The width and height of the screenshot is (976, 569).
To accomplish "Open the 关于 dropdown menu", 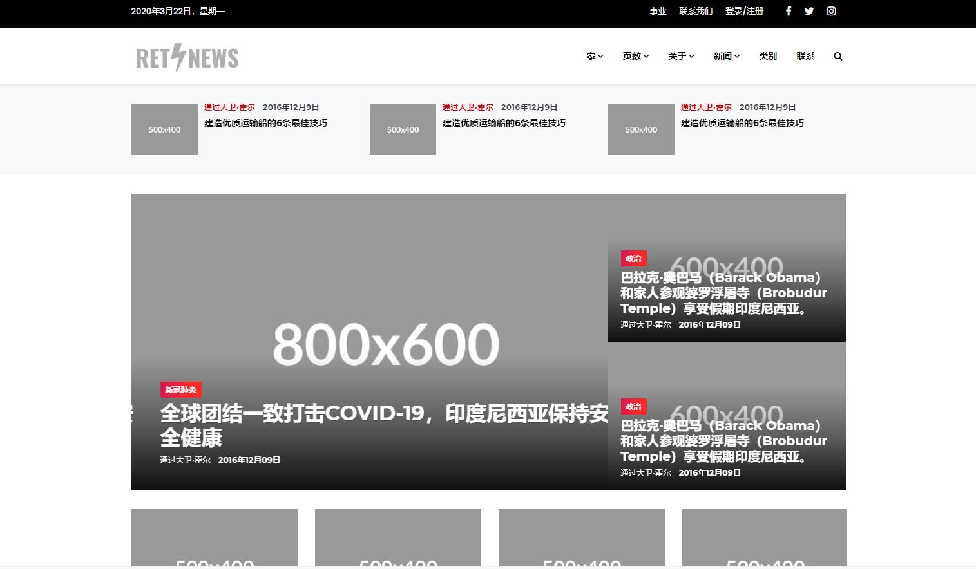I will pyautogui.click(x=680, y=56).
